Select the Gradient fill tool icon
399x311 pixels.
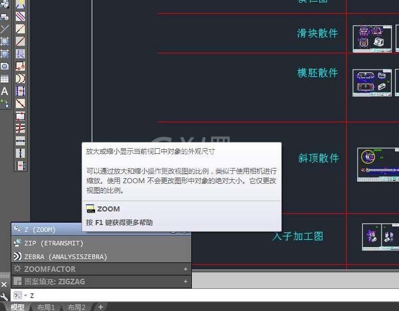click(x=5, y=54)
